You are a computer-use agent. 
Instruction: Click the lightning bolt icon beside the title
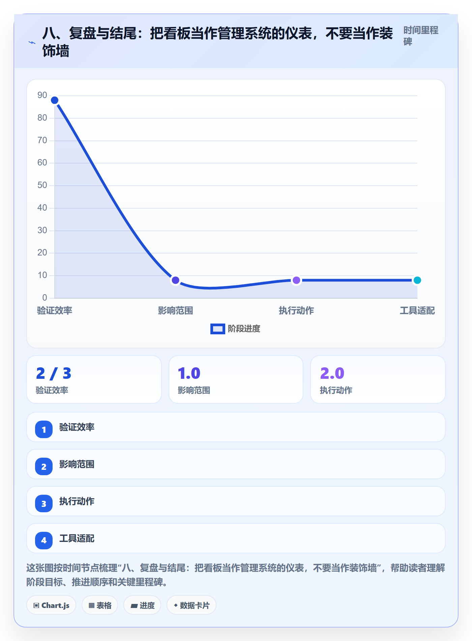pyautogui.click(x=32, y=42)
